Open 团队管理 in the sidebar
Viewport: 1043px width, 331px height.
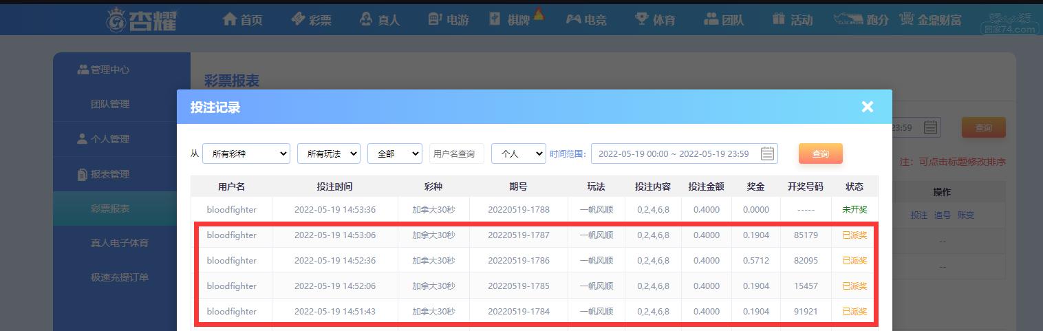(x=110, y=104)
